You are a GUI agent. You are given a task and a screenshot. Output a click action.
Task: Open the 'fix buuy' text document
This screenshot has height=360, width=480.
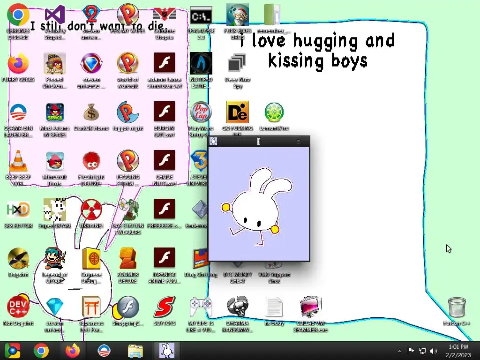coord(274,307)
